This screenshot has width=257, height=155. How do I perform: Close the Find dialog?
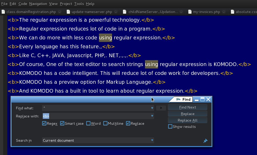pos(208,99)
